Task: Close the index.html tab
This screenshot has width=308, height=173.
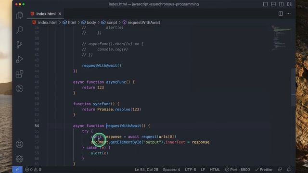Action: click(60, 14)
